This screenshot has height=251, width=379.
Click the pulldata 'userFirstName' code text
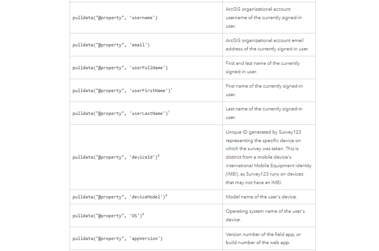[121, 91]
